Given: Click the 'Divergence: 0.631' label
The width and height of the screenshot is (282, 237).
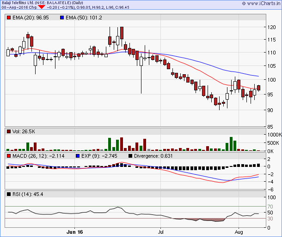Looking at the screenshot, I should (153, 156).
